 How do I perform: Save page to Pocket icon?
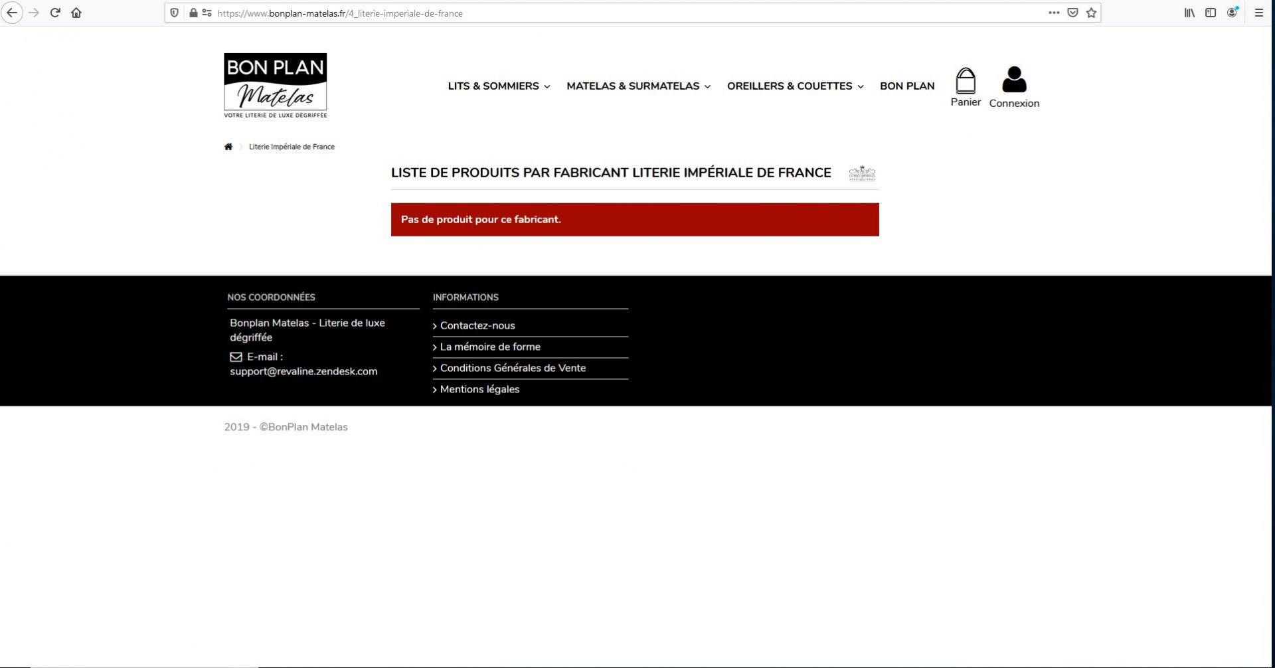[1072, 13]
